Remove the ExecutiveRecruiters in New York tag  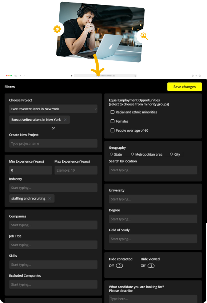click(x=65, y=120)
